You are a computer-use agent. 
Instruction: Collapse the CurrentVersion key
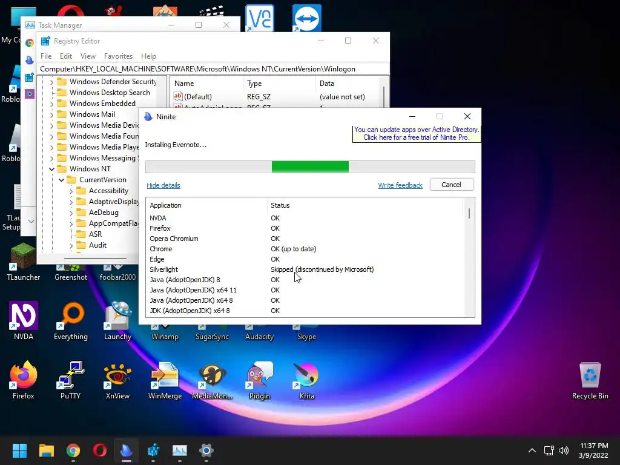(x=61, y=180)
